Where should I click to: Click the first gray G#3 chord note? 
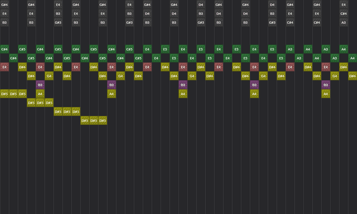tap(58, 22)
